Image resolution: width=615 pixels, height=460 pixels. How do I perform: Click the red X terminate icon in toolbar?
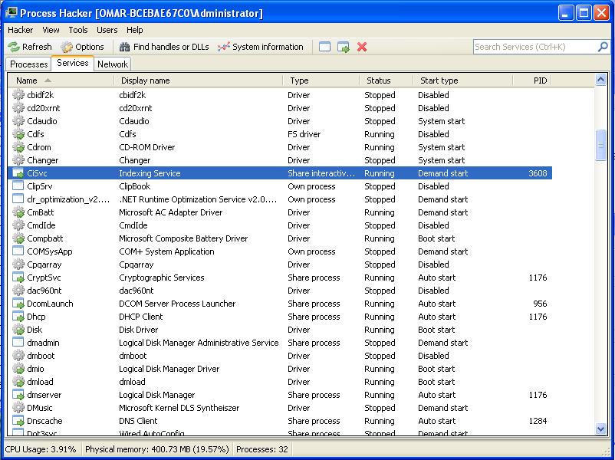click(x=362, y=47)
